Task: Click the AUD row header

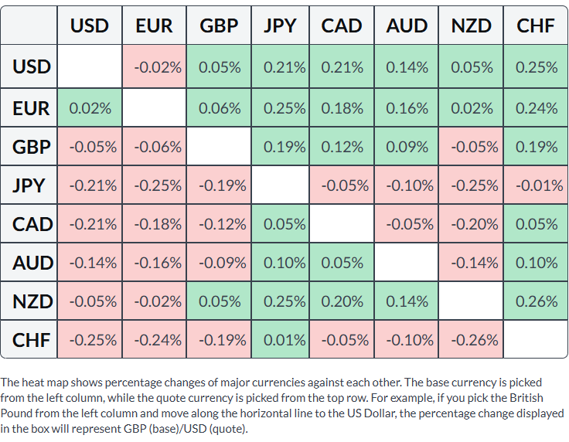Action: (29, 262)
